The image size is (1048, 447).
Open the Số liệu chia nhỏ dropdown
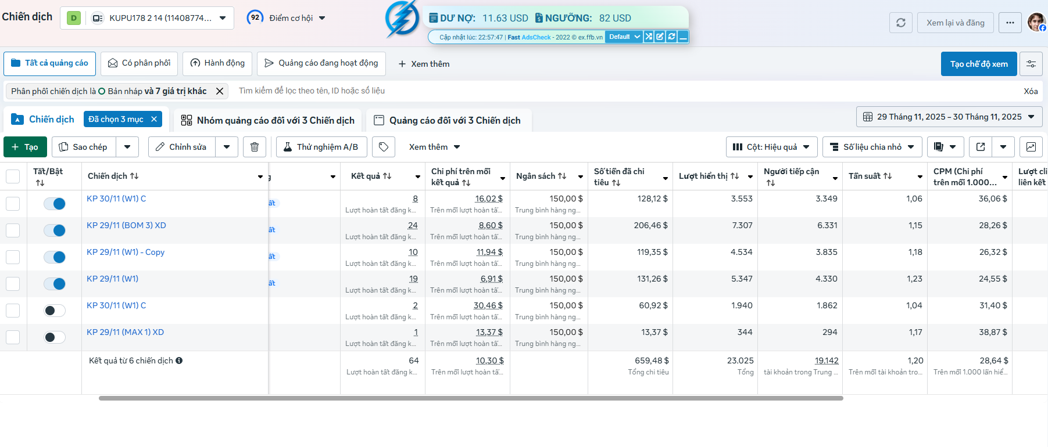coord(872,147)
